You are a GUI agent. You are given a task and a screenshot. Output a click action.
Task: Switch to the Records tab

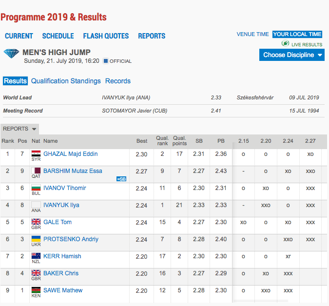pos(118,81)
